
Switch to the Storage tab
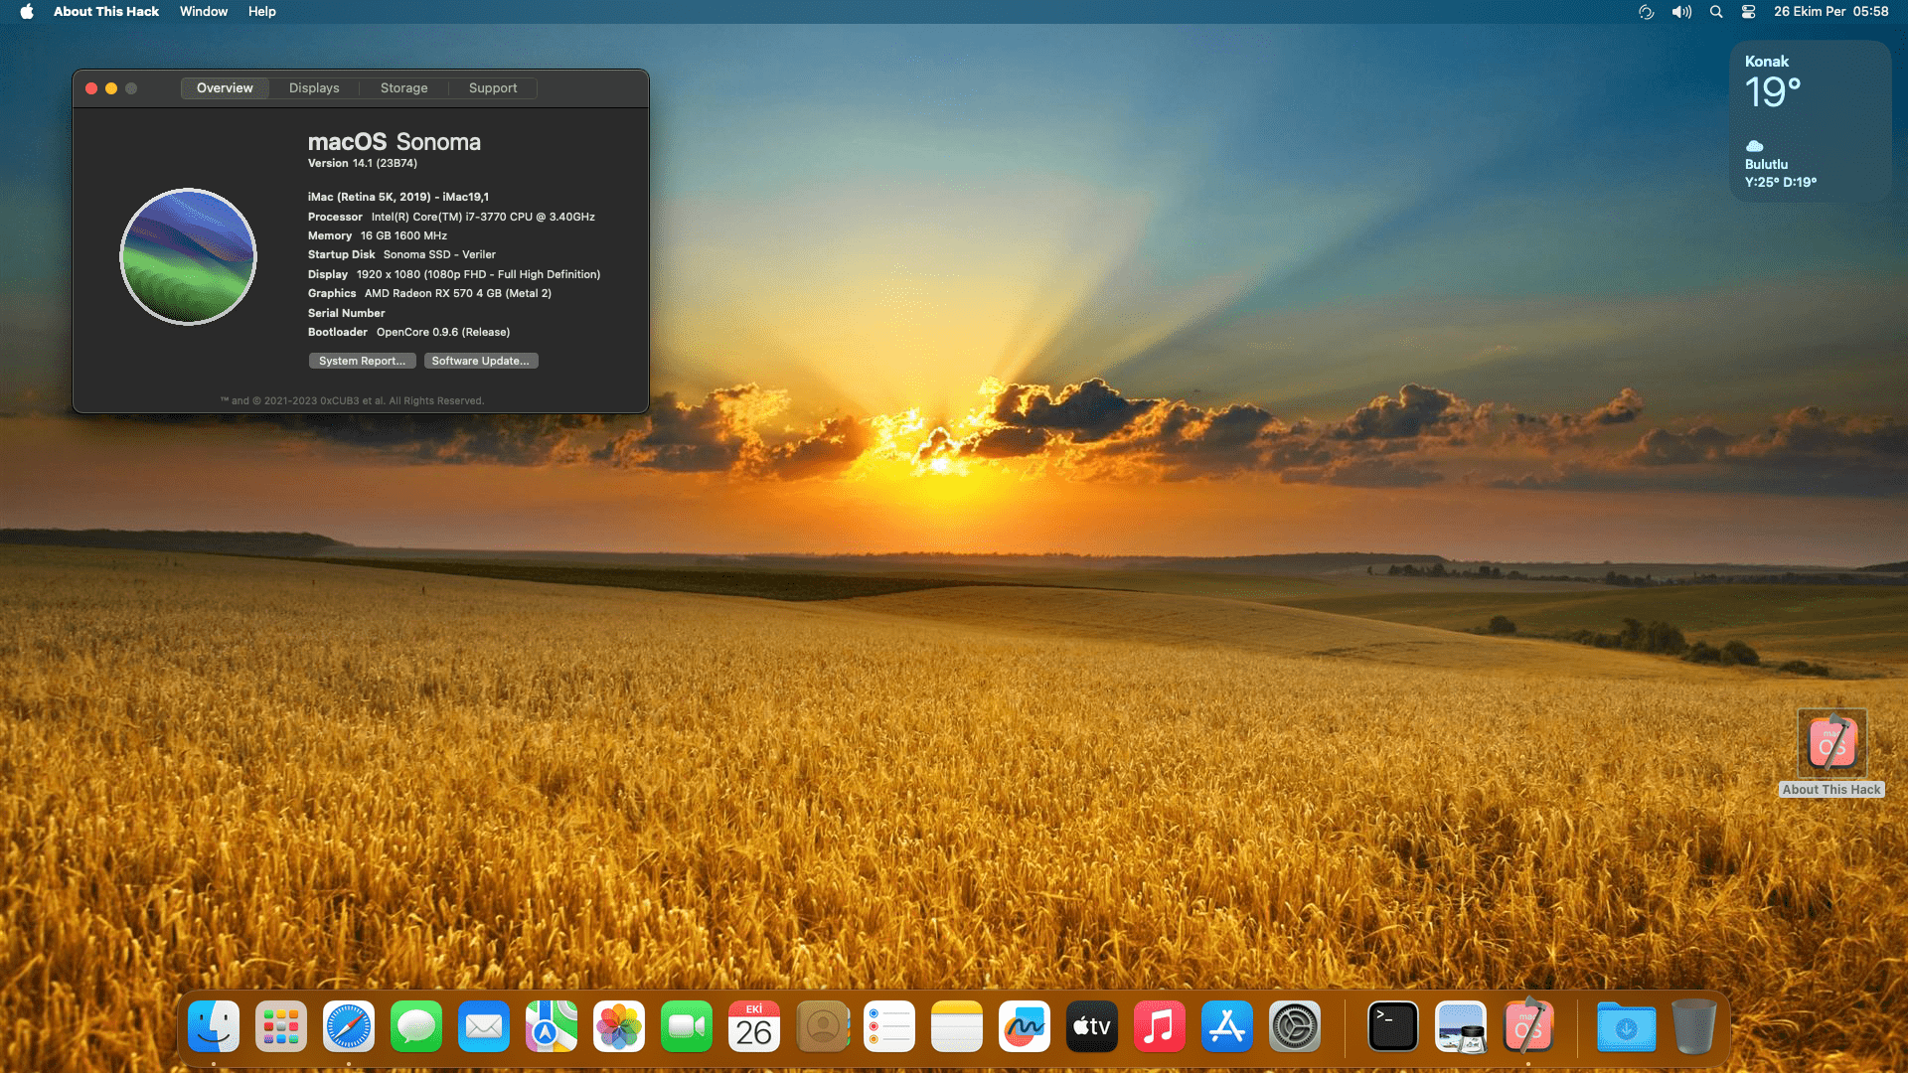click(403, 88)
